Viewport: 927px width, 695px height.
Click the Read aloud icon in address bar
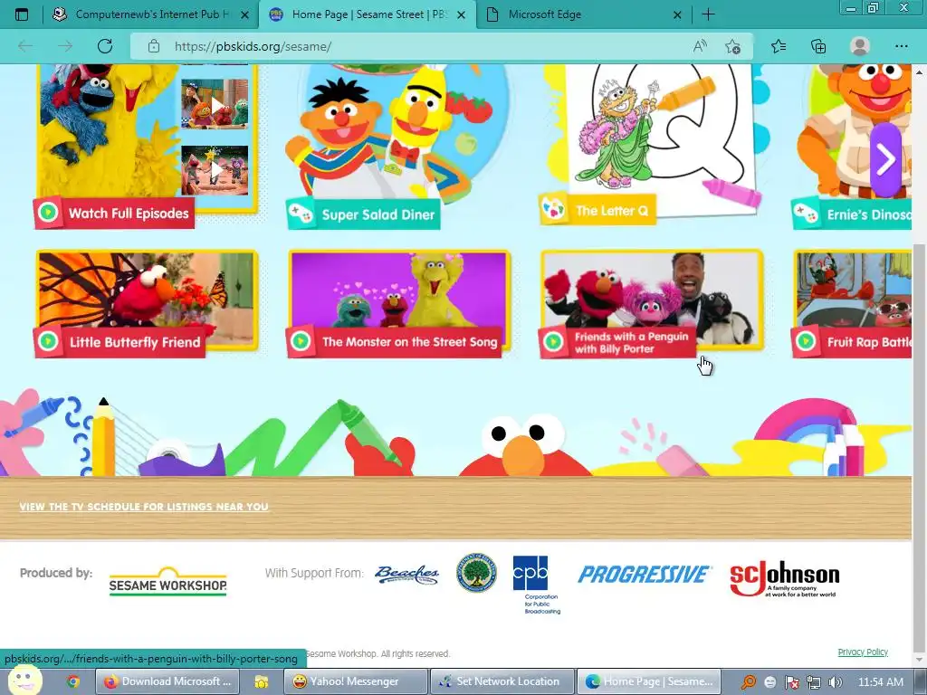tap(700, 46)
